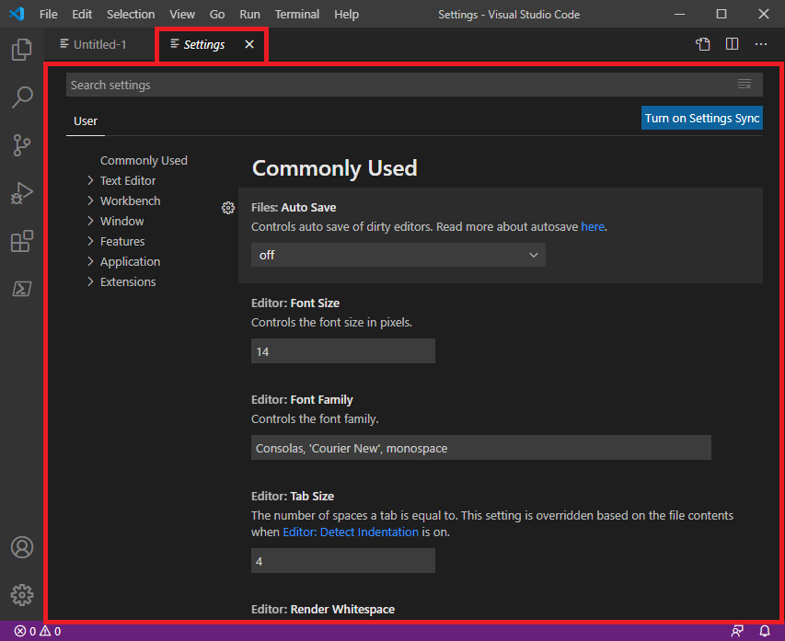Follow the Editor: Detect Indentation link
This screenshot has width=785, height=641.
tap(351, 532)
